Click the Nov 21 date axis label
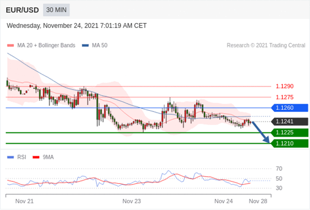The width and height of the screenshot is (310, 210). (25, 201)
